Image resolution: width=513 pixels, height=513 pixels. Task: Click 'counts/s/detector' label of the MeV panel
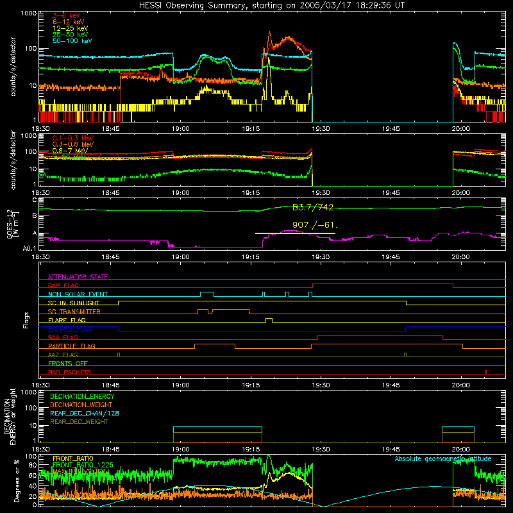point(13,160)
